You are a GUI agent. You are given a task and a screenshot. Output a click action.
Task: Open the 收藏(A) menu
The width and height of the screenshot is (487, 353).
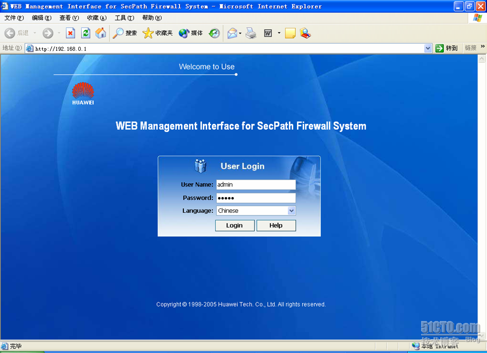(97, 18)
